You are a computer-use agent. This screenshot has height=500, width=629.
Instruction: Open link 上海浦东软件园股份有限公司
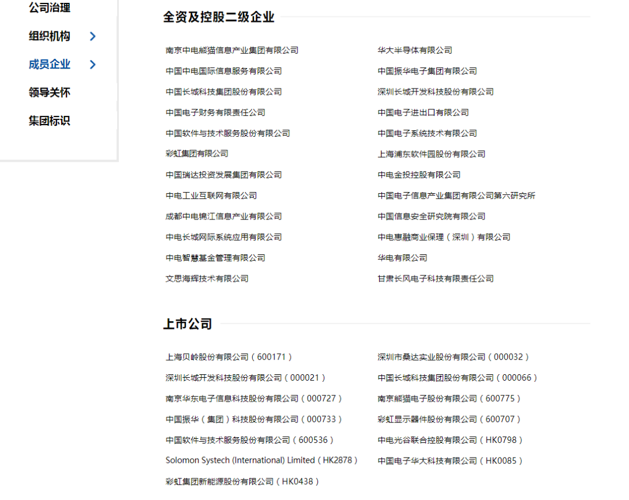(431, 154)
